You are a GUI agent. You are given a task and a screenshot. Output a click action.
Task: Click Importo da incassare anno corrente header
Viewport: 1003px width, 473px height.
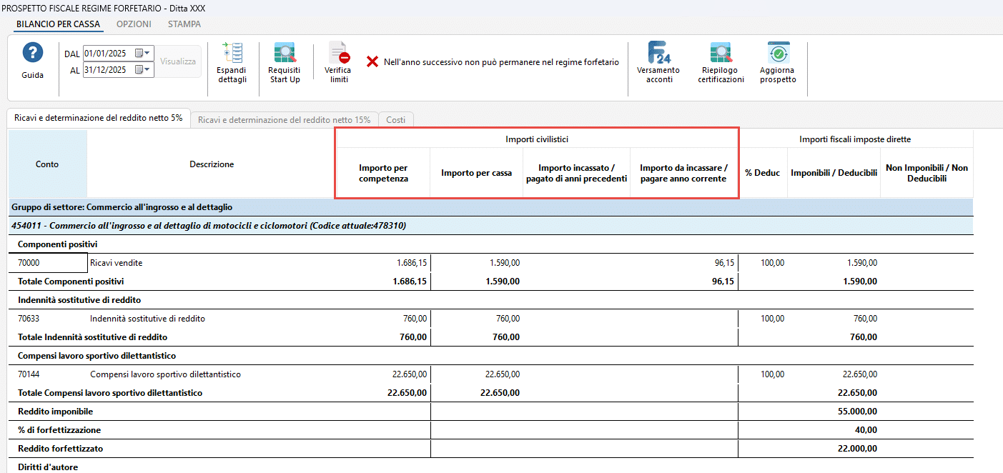point(683,173)
